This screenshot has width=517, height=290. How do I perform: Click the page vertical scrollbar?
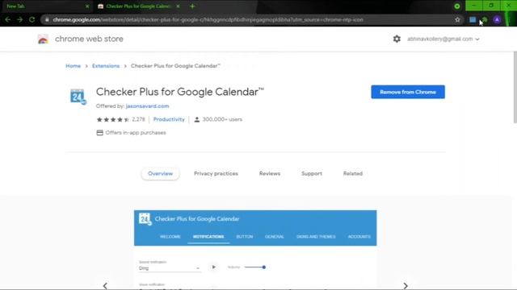(x=515, y=87)
